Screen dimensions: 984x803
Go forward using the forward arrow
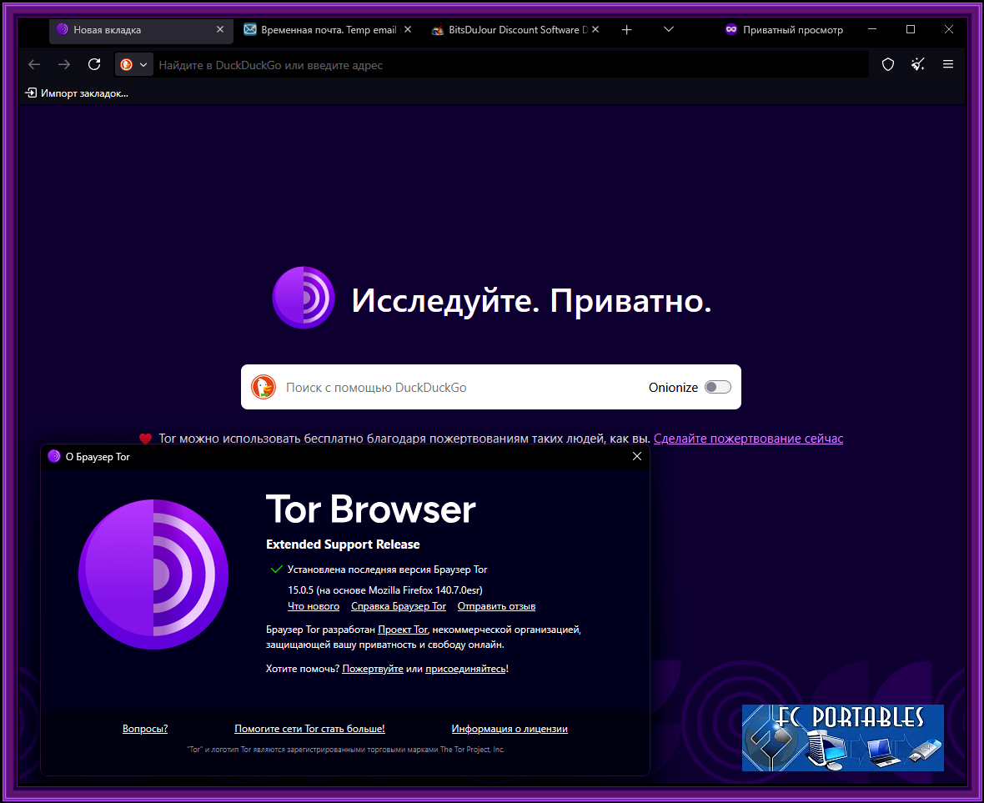pos(64,64)
